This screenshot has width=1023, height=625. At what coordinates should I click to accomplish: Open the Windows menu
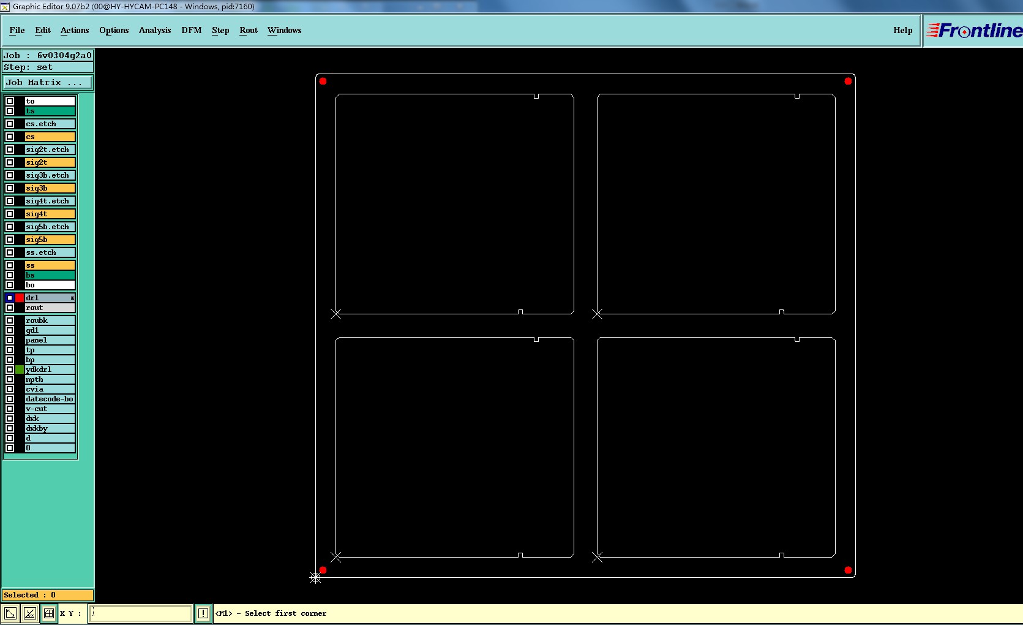pos(285,31)
